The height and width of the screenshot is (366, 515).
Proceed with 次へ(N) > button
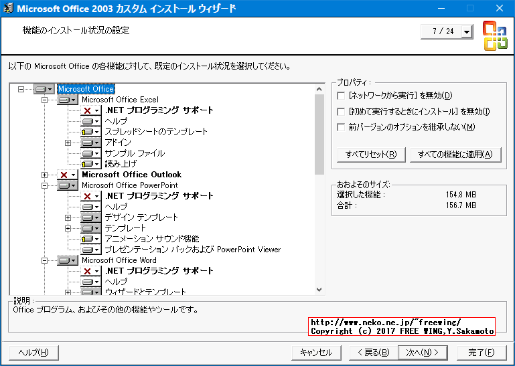pyautogui.click(x=423, y=353)
